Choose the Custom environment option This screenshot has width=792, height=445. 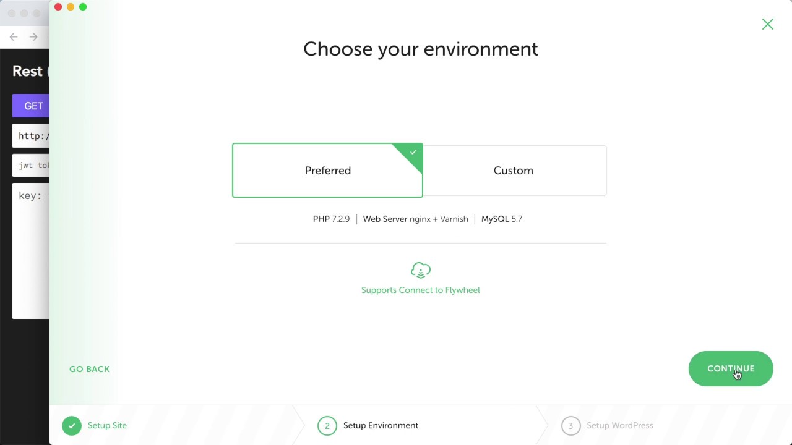pyautogui.click(x=514, y=171)
